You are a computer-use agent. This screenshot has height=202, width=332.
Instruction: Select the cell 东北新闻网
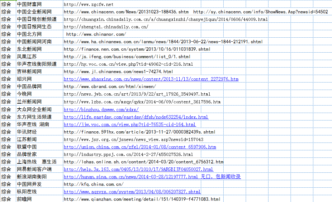pyautogui.click(x=39, y=49)
